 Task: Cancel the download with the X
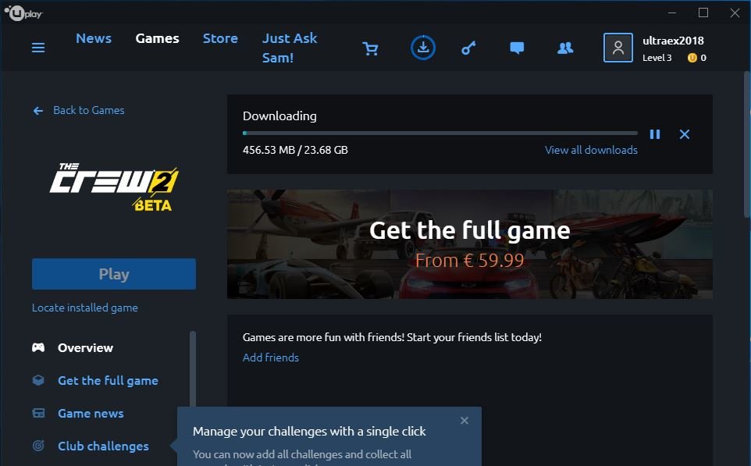(685, 134)
